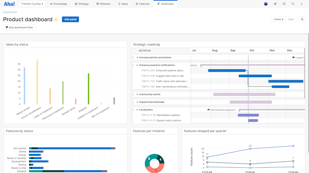Click the International expansion flag milestone
This screenshot has width=309, height=173.
(x=208, y=110)
